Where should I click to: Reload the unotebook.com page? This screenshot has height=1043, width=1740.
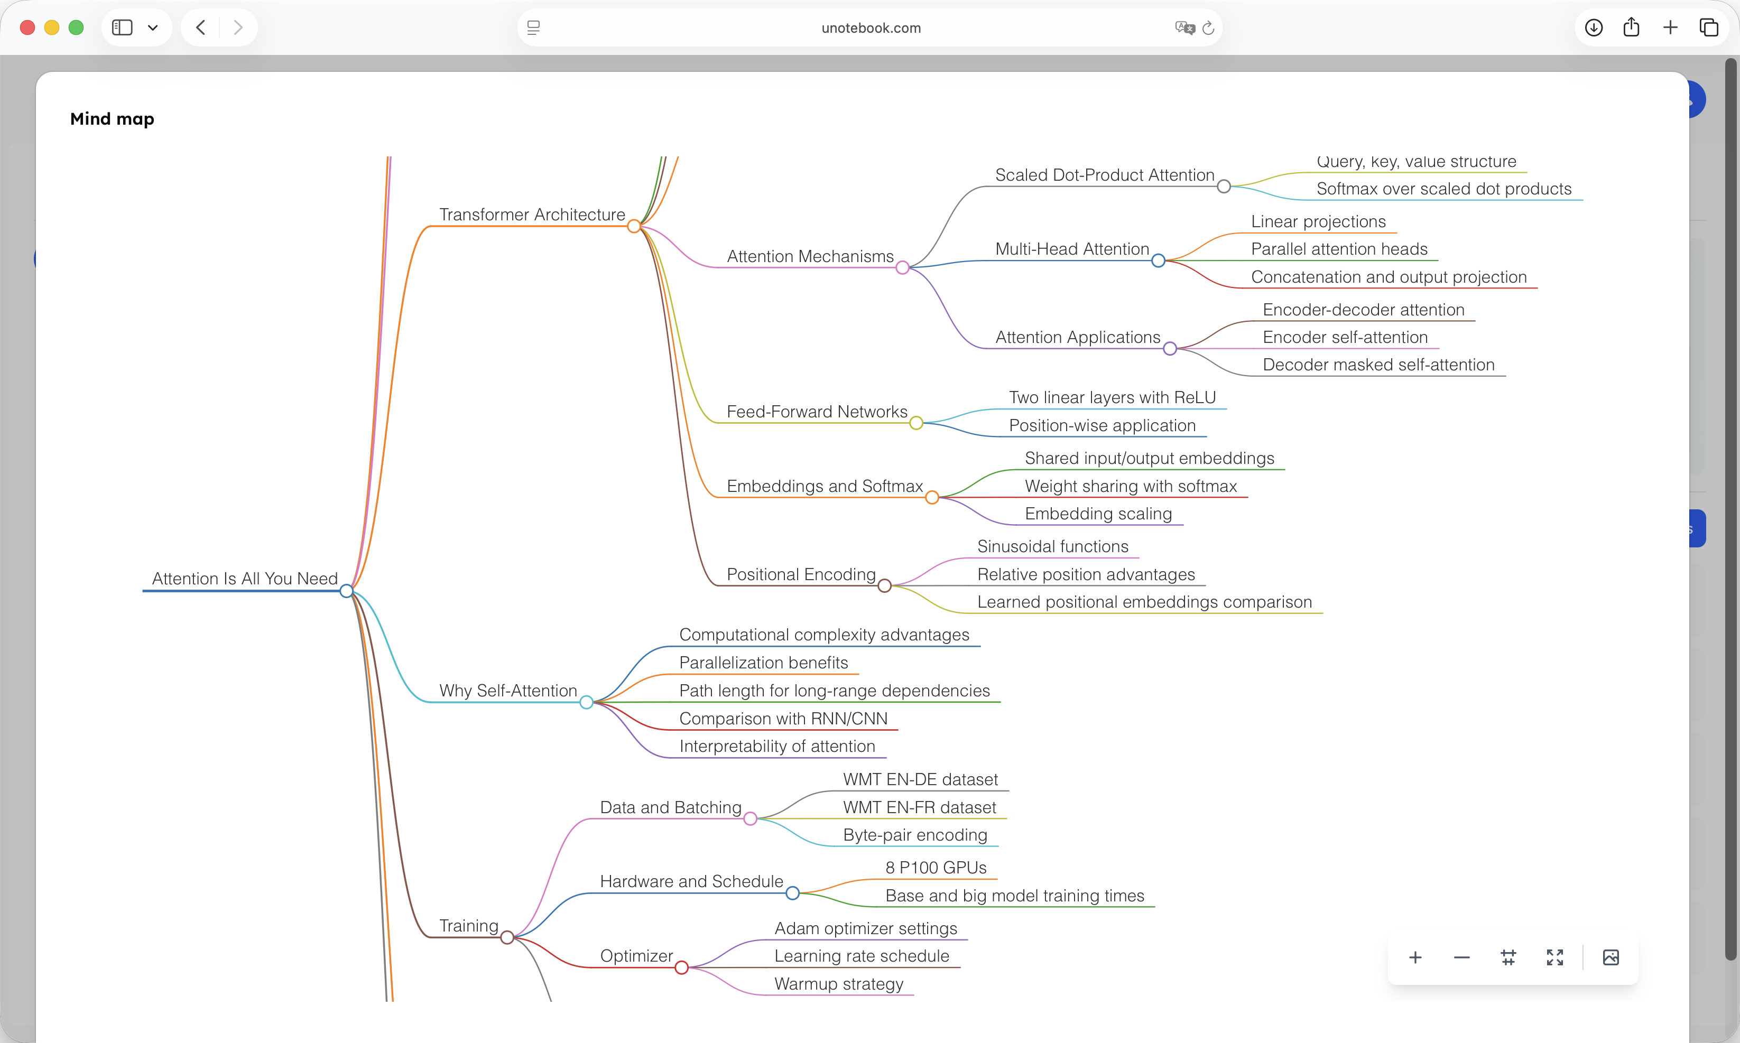(x=1208, y=27)
